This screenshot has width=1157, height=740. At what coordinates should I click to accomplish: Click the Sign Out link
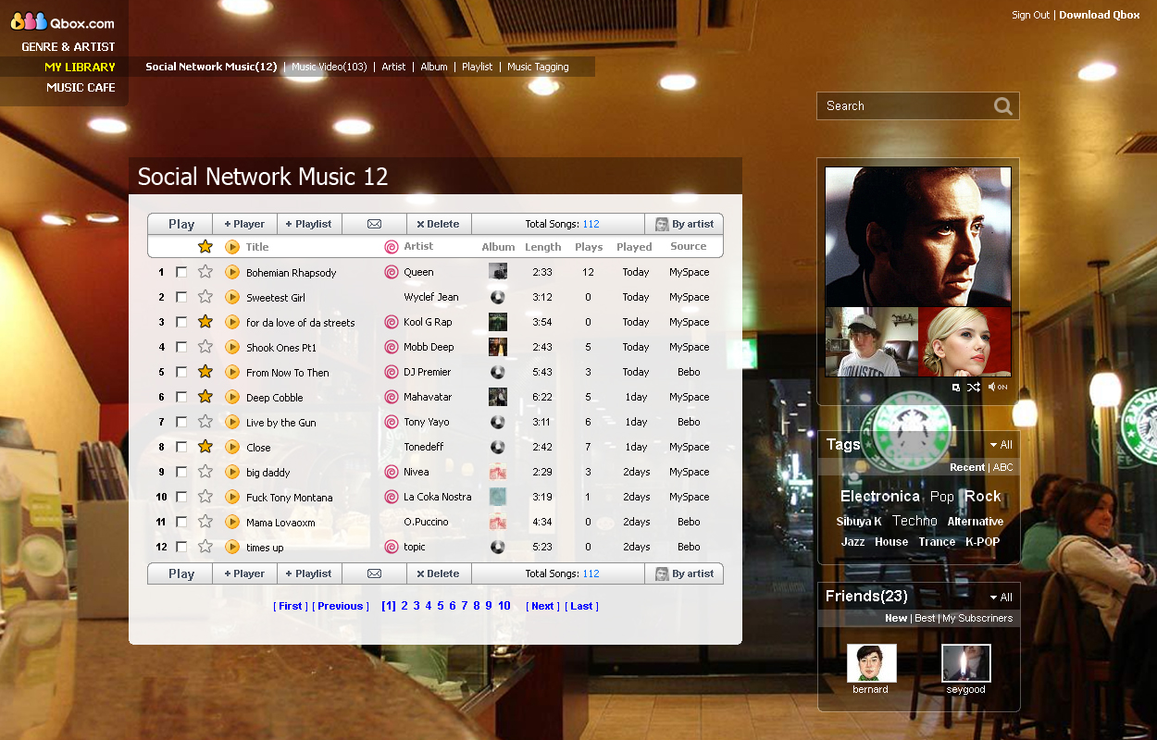[x=1030, y=15]
